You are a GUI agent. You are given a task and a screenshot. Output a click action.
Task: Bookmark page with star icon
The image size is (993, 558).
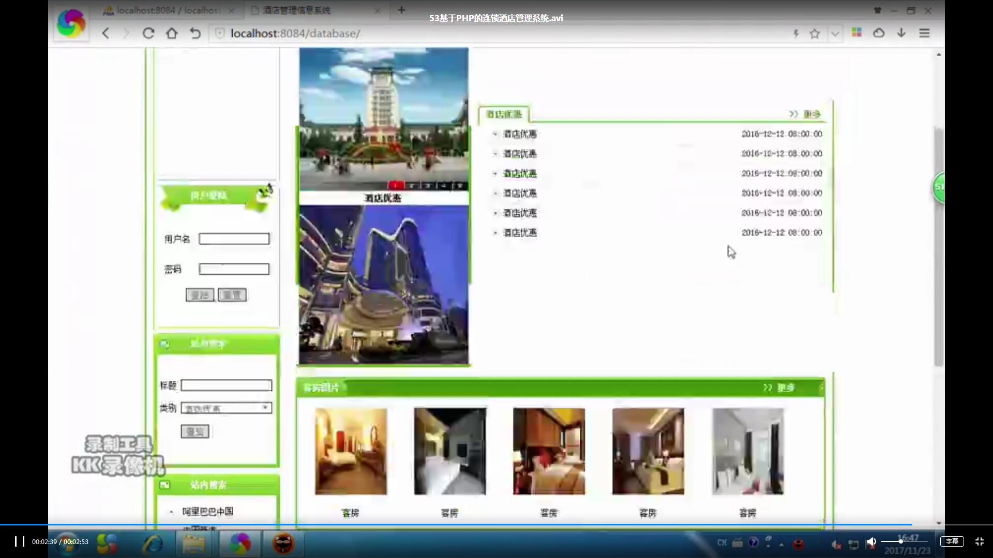point(815,34)
